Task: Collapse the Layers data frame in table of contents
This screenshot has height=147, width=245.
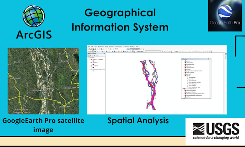Action: pyautogui.click(x=88, y=58)
